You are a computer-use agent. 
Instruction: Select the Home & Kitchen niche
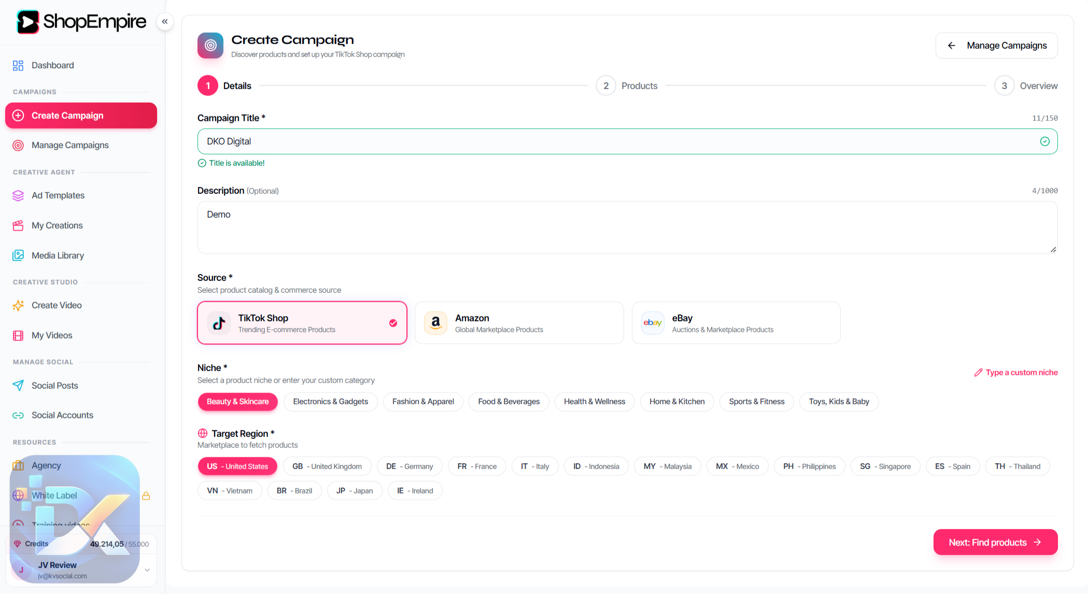coord(677,402)
